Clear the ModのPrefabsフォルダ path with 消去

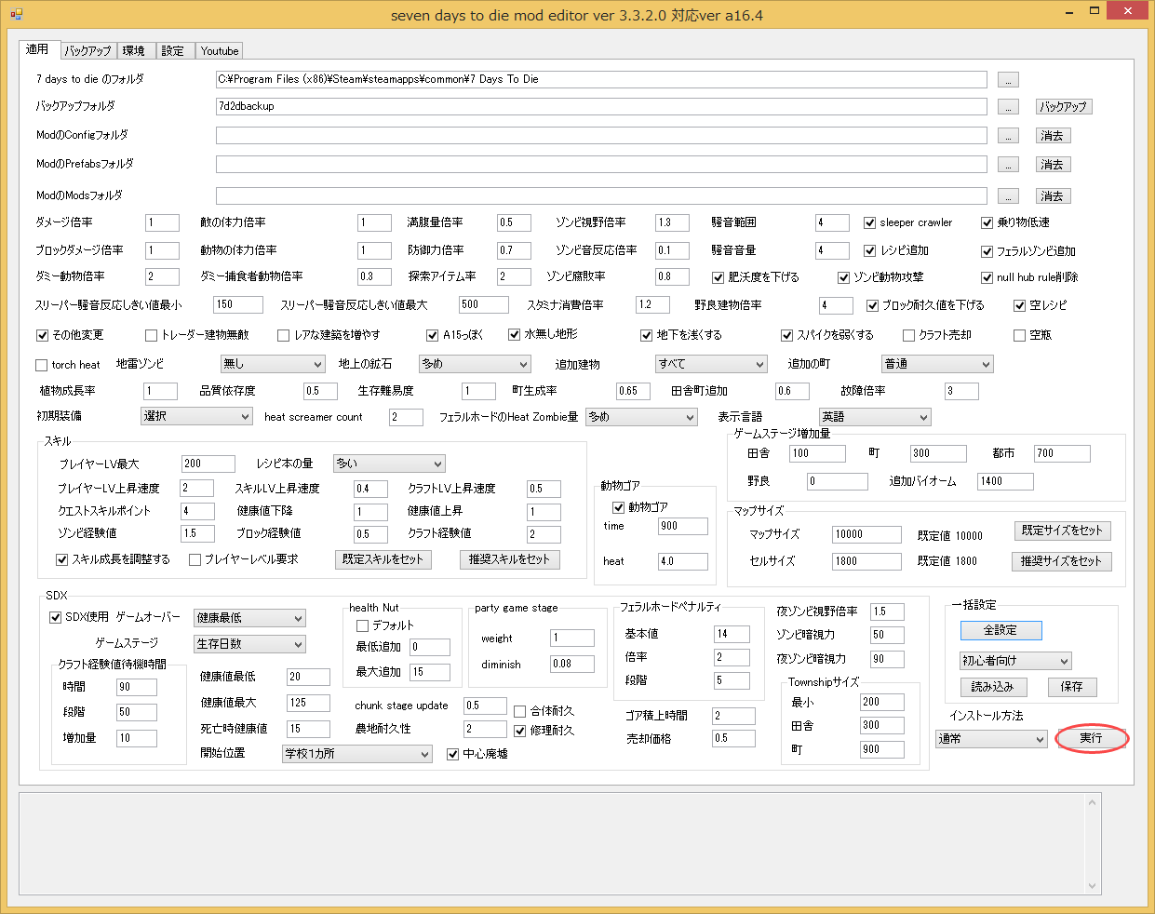coord(1054,165)
